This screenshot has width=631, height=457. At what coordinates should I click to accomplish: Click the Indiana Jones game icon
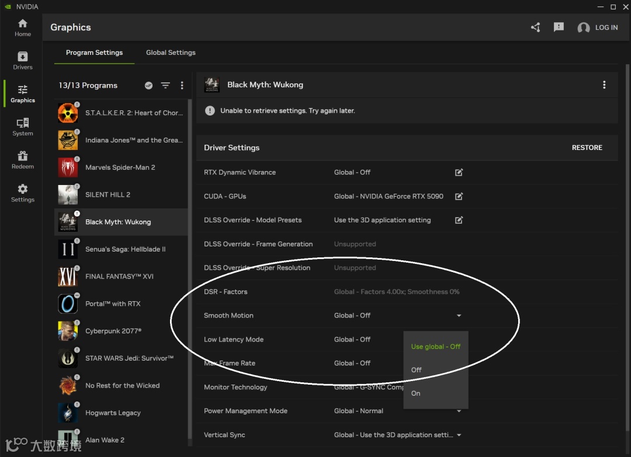pyautogui.click(x=68, y=140)
